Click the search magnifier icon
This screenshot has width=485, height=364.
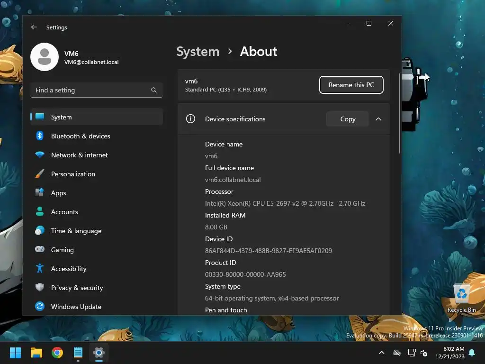(x=154, y=90)
